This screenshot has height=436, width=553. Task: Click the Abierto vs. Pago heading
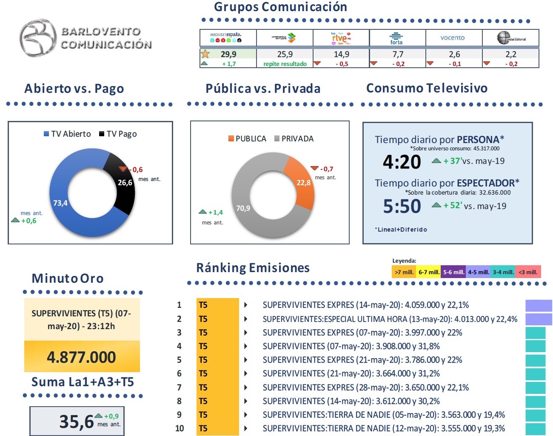click(x=74, y=89)
